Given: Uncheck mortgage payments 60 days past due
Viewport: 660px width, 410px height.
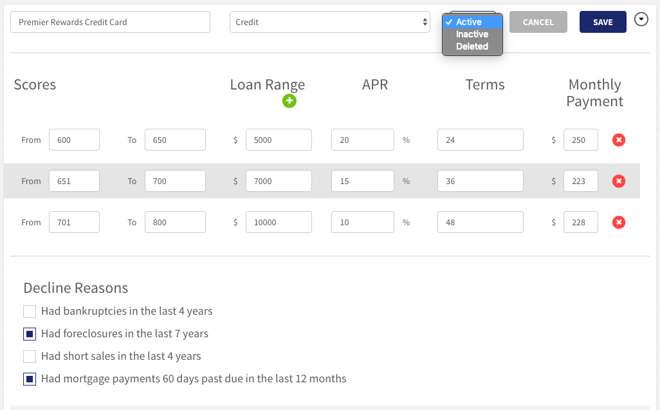Looking at the screenshot, I should [x=30, y=379].
